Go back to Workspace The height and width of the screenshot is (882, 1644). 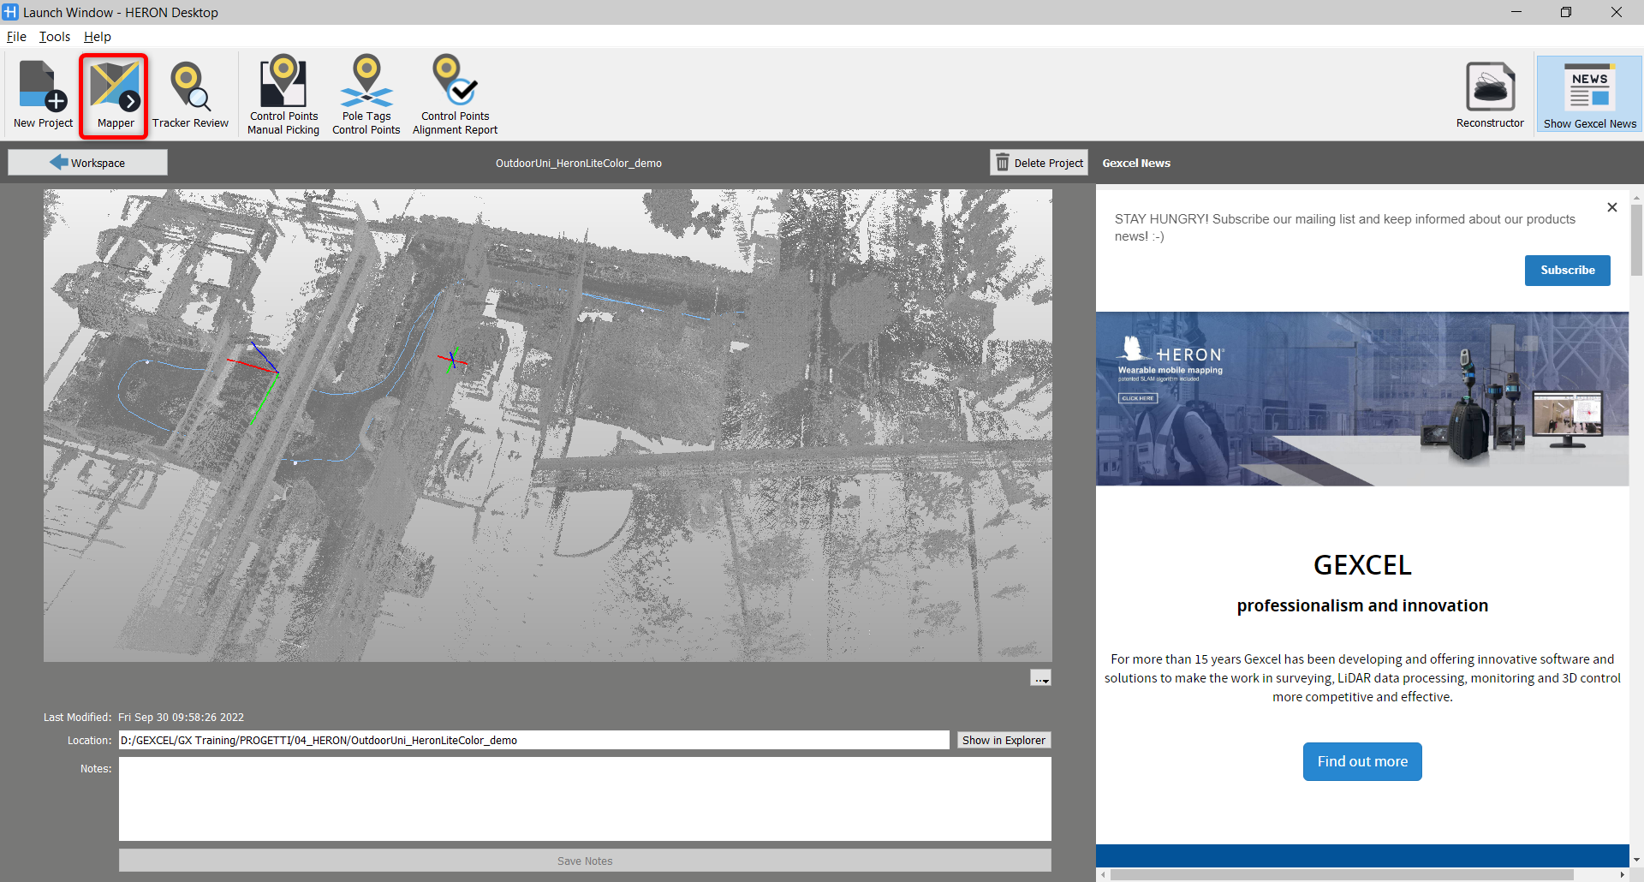coord(88,163)
